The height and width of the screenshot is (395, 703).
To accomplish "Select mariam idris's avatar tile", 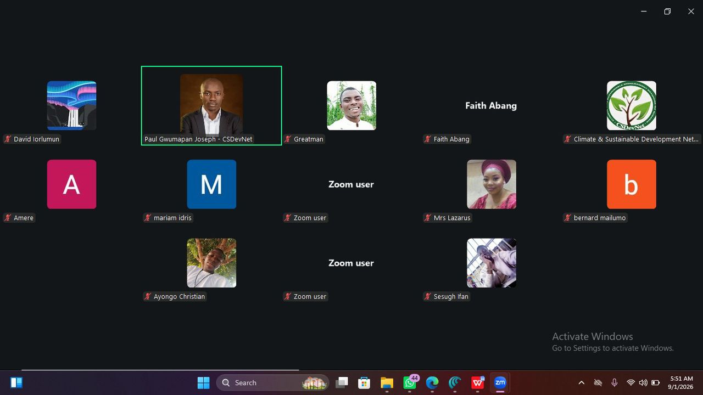I will pyautogui.click(x=211, y=184).
